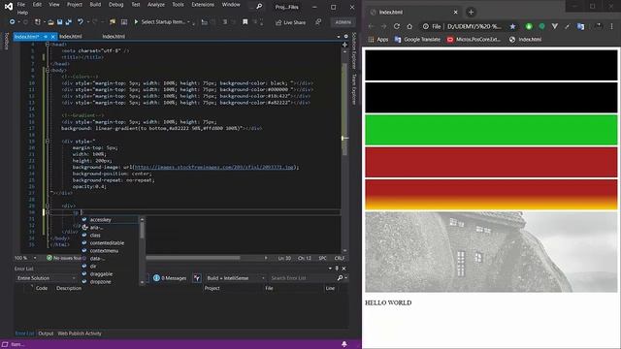Open the Build + IntelliSense dropdown
Viewport: 621px width, 349px height.
tap(236, 278)
